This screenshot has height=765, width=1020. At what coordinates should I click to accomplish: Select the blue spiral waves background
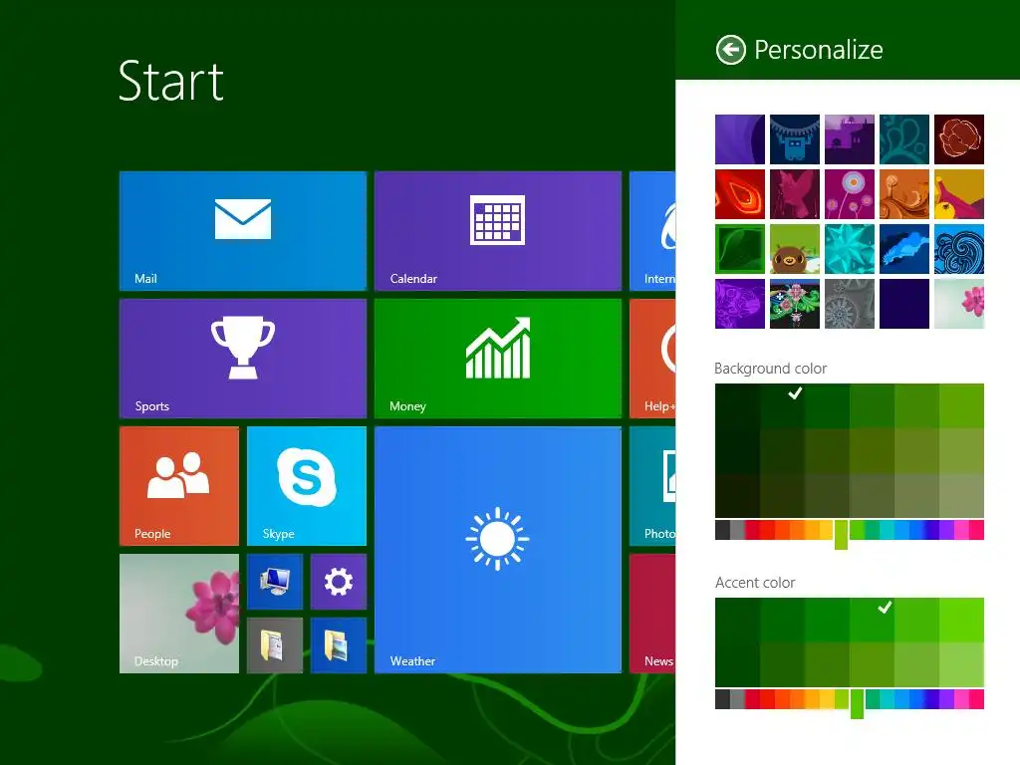coord(959,248)
